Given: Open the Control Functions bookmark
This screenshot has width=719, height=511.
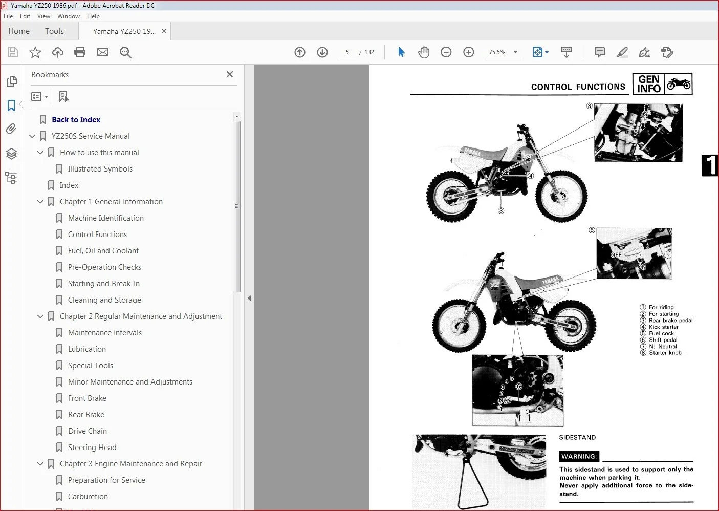Looking at the screenshot, I should tap(97, 235).
